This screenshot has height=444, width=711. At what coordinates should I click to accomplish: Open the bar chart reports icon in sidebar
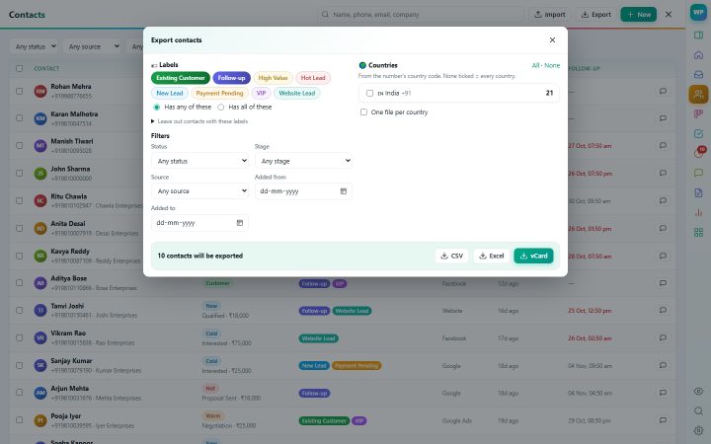click(698, 212)
